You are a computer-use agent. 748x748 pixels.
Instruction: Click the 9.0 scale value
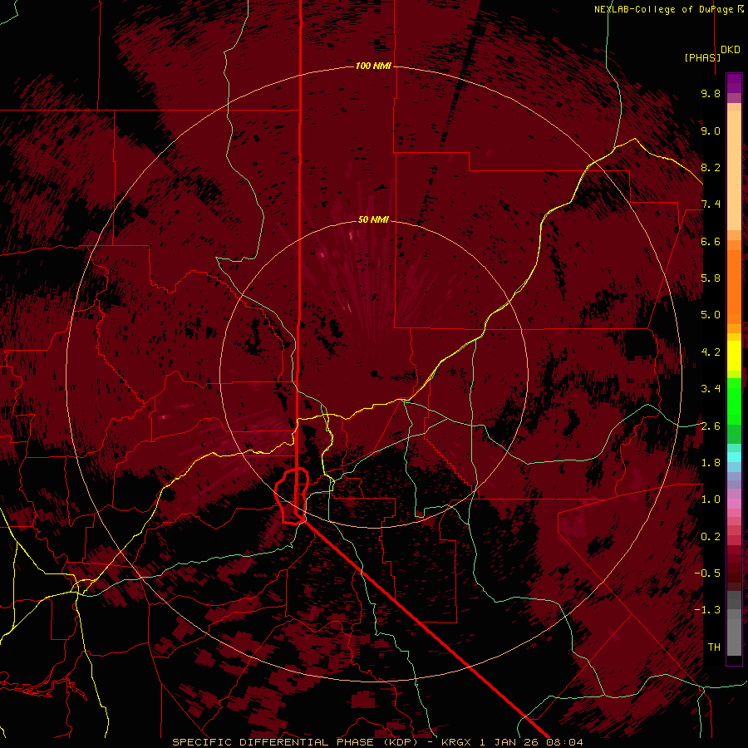point(711,130)
